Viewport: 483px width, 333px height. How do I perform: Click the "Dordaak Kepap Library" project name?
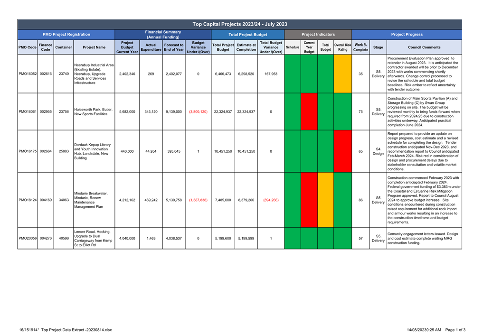(x=93, y=151)
